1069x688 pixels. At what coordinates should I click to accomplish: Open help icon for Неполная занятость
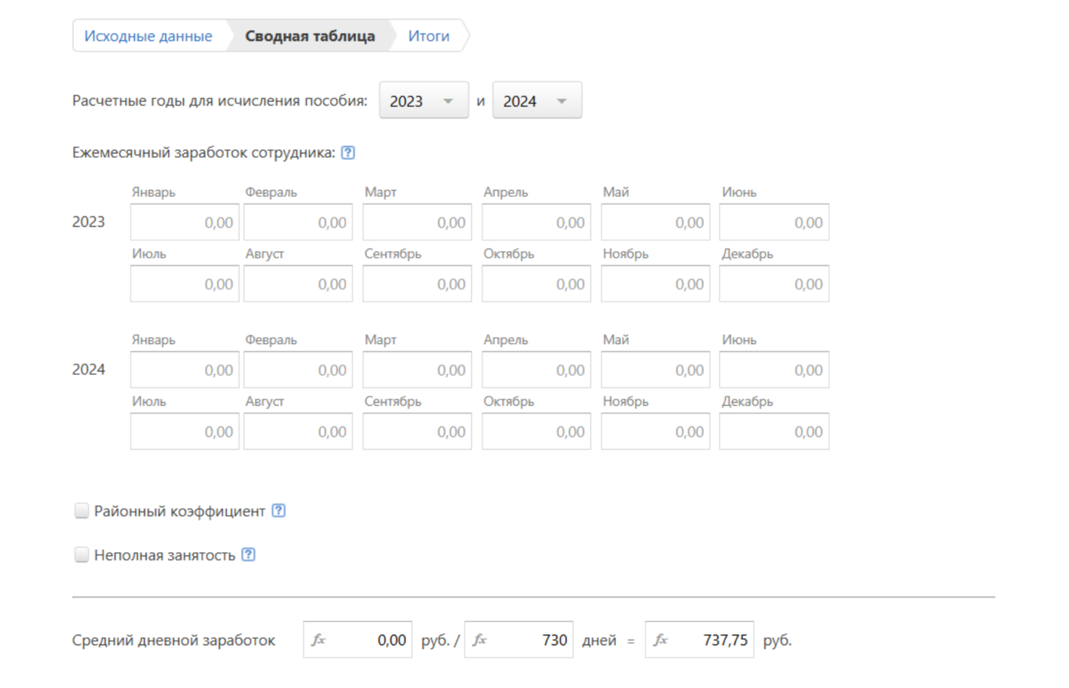pos(248,554)
